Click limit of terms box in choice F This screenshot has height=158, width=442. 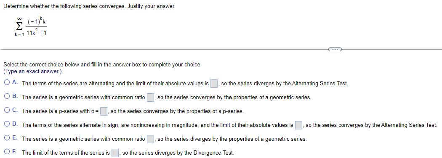[x=115, y=153]
